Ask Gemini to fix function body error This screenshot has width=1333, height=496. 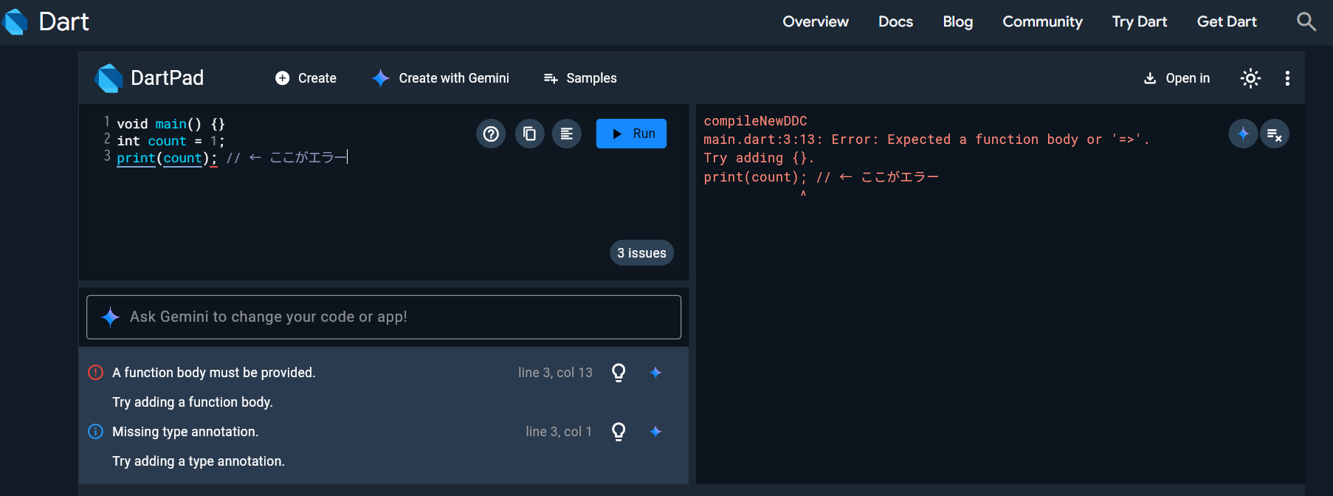(655, 373)
